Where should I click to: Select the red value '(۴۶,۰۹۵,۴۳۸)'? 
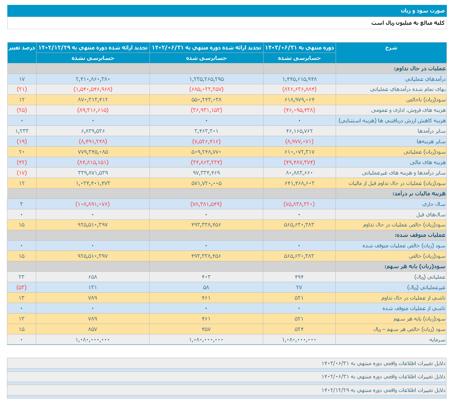tap(299, 110)
